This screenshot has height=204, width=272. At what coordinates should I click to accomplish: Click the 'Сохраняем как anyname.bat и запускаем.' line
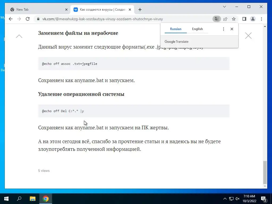click(x=86, y=80)
